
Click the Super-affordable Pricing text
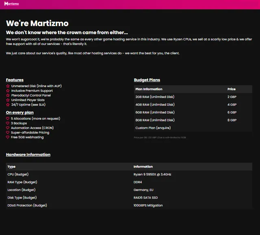click(x=30, y=132)
